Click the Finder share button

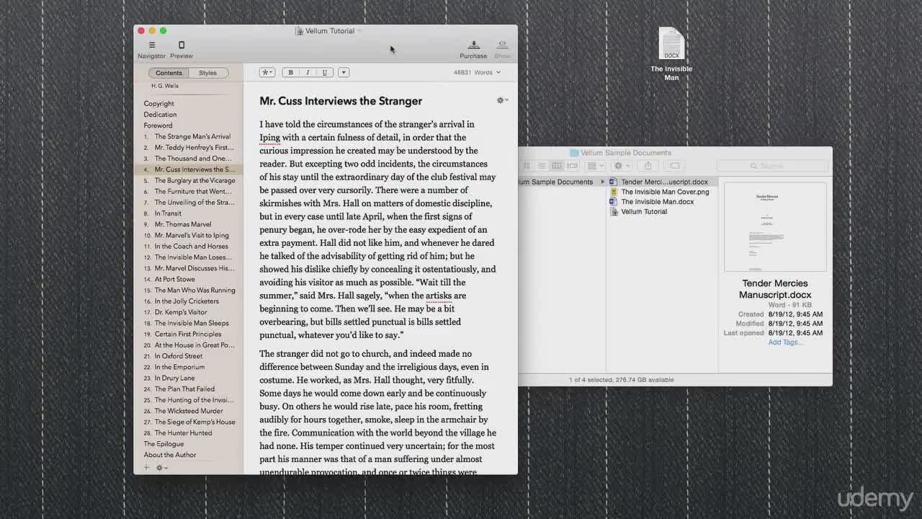pos(648,166)
